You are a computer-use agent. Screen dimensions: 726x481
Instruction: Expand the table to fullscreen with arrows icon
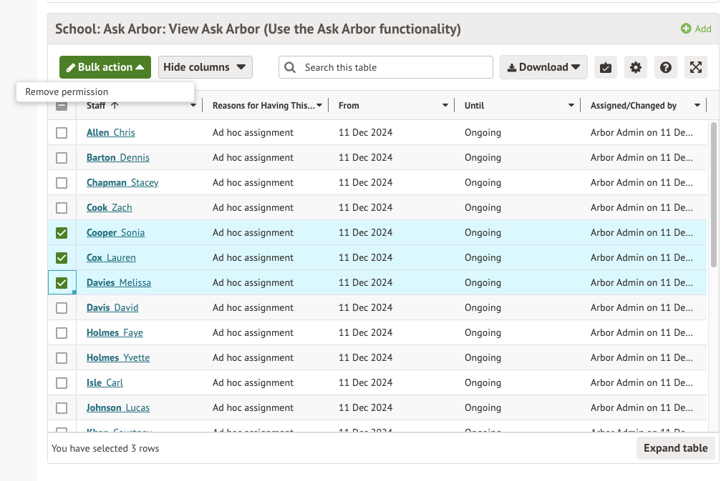click(x=695, y=66)
